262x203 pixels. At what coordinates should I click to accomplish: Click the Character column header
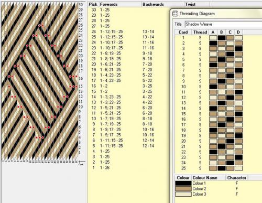(x=237, y=178)
